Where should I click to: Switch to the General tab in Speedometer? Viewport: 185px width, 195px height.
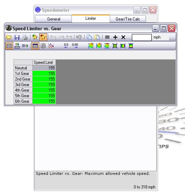(x=53, y=19)
